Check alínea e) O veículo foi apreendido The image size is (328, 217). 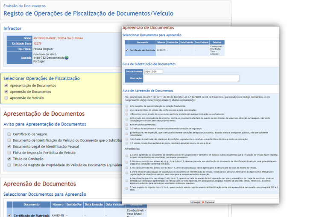pyautogui.click(x=127, y=124)
